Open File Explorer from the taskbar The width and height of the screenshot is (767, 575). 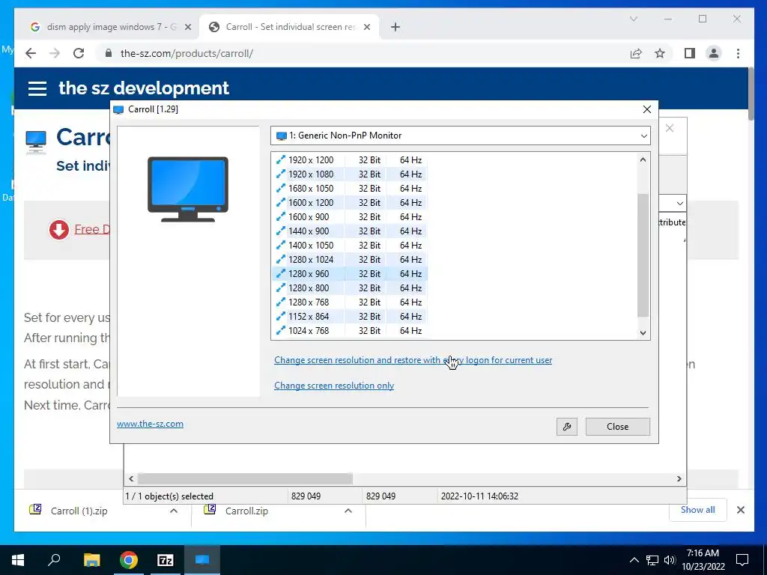click(91, 560)
